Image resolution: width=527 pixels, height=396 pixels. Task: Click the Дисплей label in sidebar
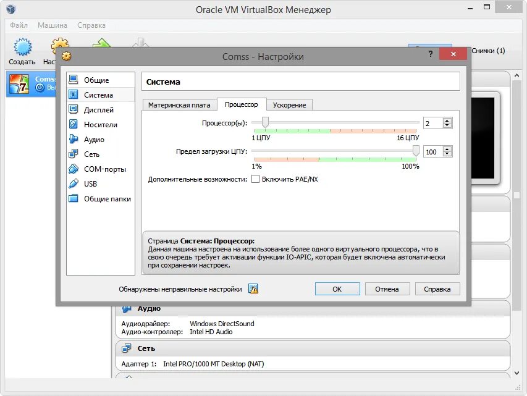point(99,109)
